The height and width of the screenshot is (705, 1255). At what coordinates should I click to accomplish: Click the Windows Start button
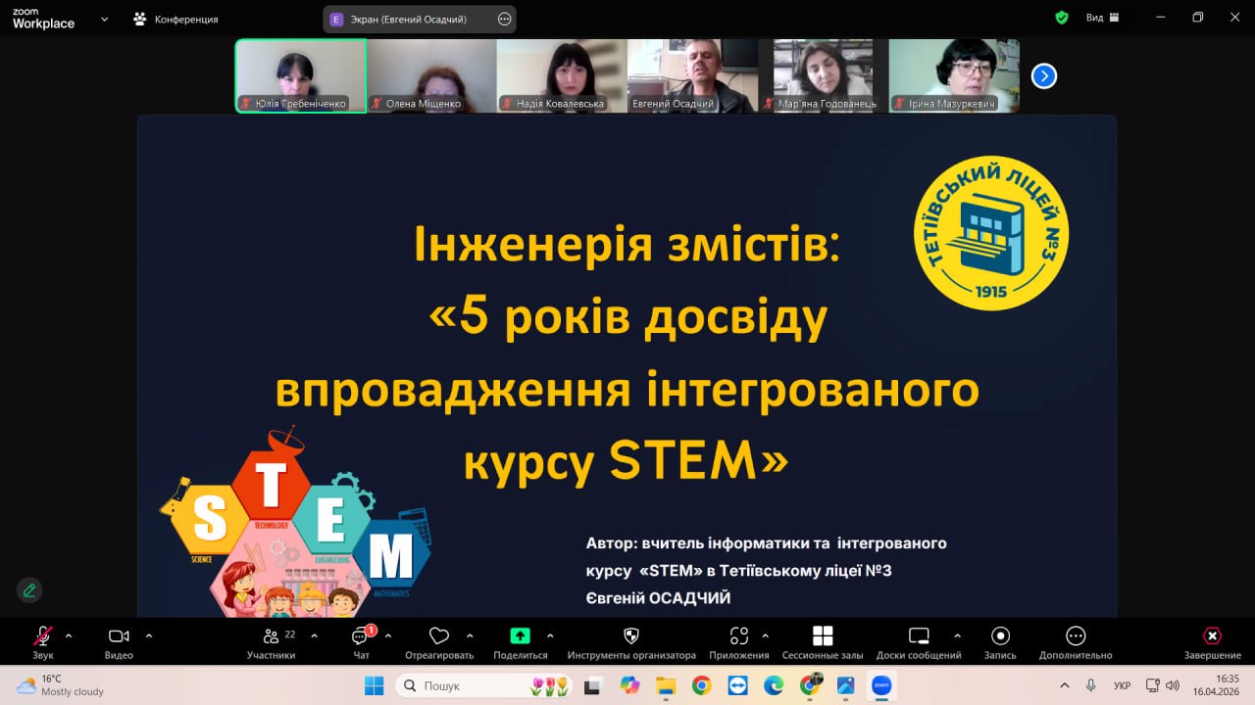(374, 685)
